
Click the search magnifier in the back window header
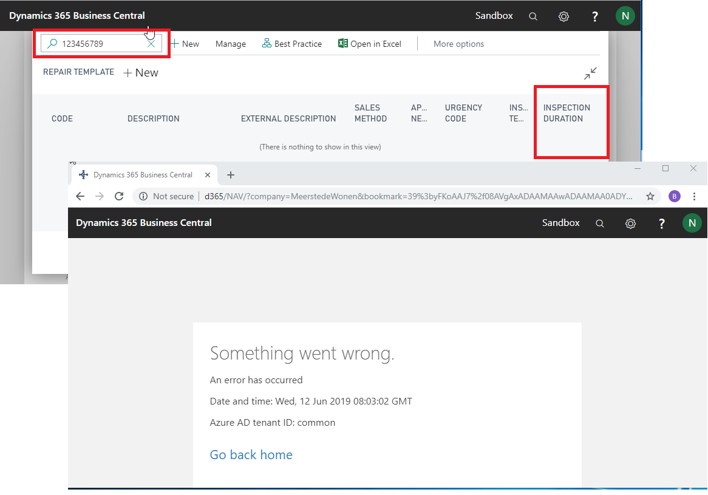click(533, 16)
